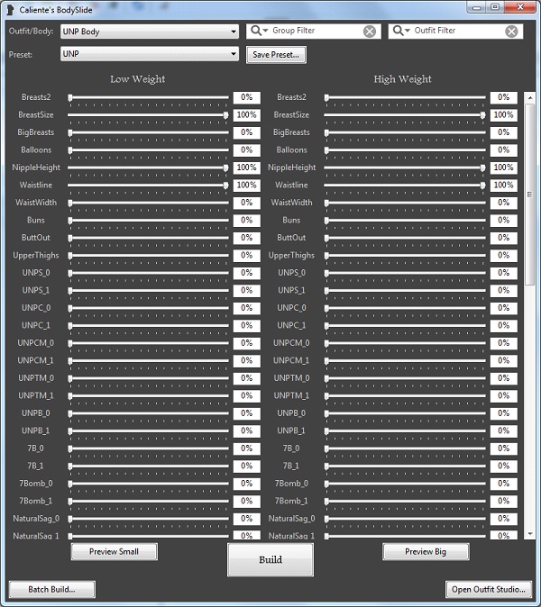Click the Preview Big button

[x=426, y=552]
